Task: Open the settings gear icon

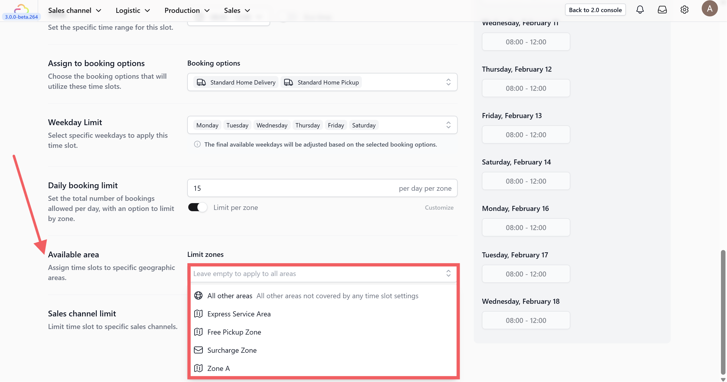Action: [684, 10]
